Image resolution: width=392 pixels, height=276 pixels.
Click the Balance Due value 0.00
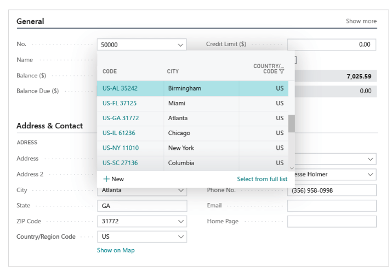tap(366, 91)
